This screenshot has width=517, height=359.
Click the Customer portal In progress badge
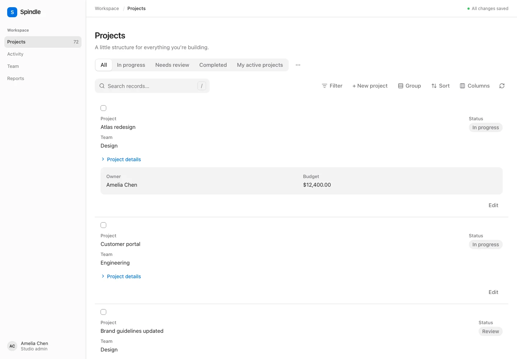(485, 244)
